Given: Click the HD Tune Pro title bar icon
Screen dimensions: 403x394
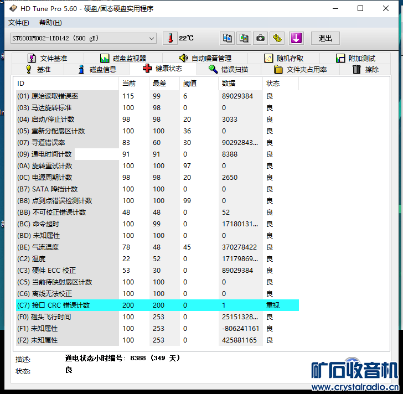Looking at the screenshot, I should coord(13,8).
